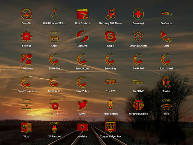The height and width of the screenshot is (145, 193).
Task: Launch SideSync
Action: coord(83,37)
